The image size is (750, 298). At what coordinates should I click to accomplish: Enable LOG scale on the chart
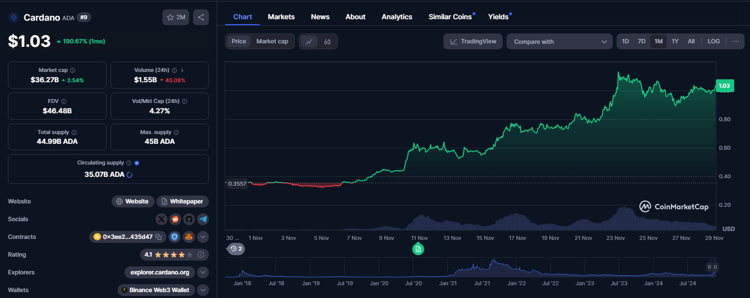coord(713,41)
